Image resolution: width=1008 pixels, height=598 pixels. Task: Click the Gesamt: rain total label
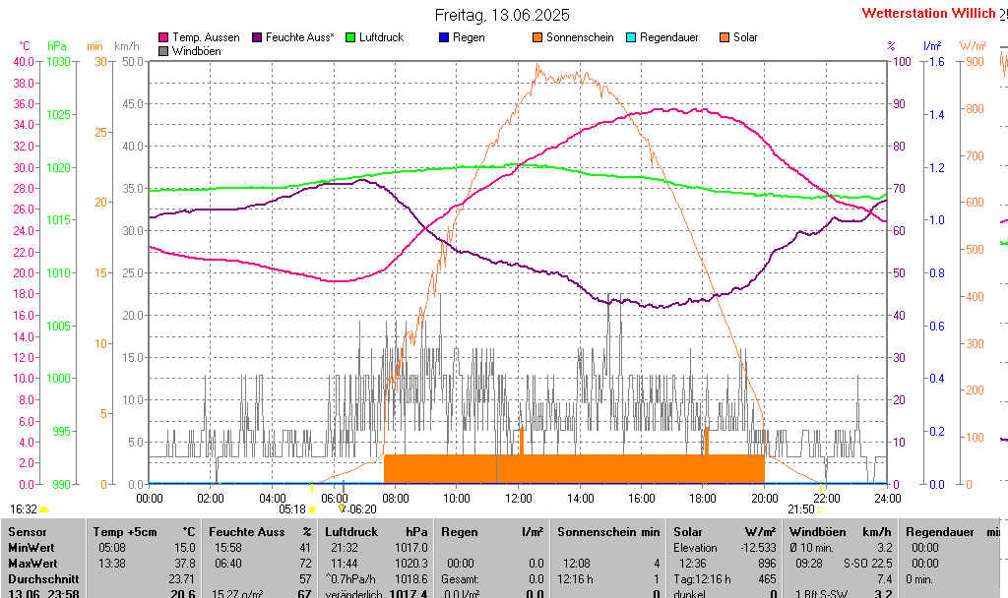460,578
